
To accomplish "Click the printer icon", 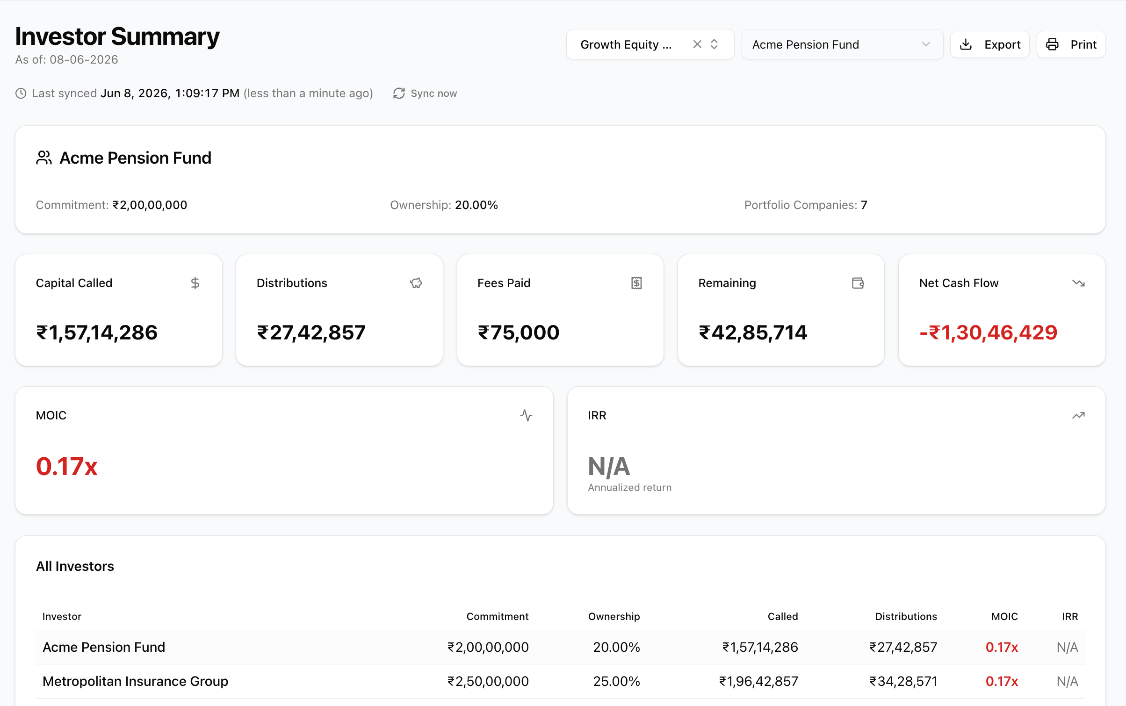I will (x=1052, y=44).
